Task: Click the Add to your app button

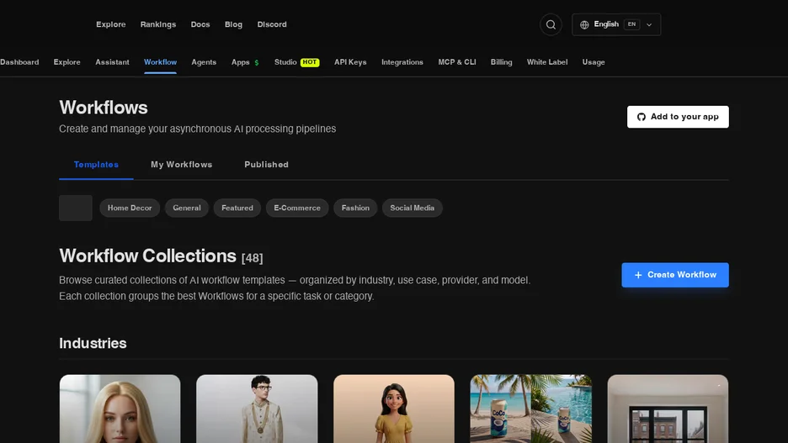Action: point(678,117)
